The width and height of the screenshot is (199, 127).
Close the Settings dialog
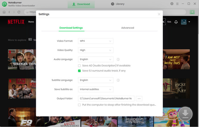click(x=159, y=14)
